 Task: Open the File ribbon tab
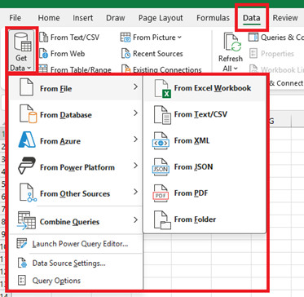pos(15,18)
